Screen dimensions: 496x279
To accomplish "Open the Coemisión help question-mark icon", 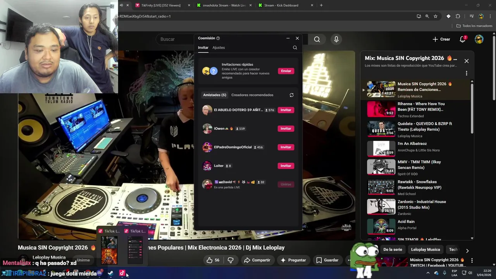I will click(218, 38).
